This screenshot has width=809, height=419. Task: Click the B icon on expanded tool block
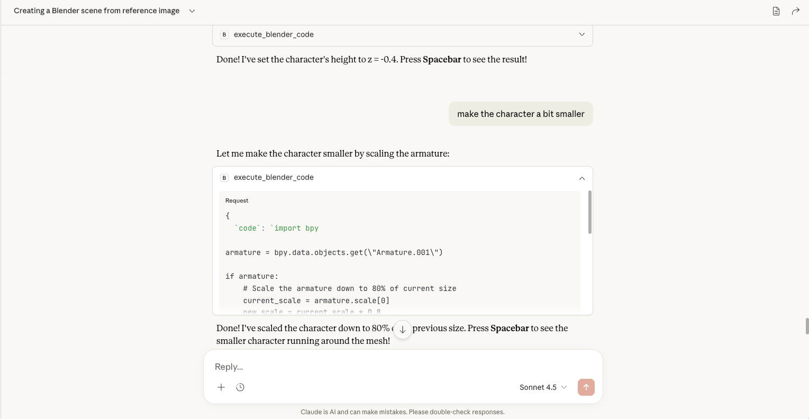click(224, 178)
